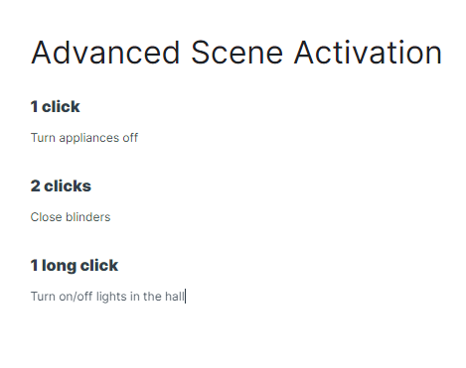This screenshot has height=368, width=466.
Task: Place cursor on the word 'Scene' in title
Action: click(237, 53)
